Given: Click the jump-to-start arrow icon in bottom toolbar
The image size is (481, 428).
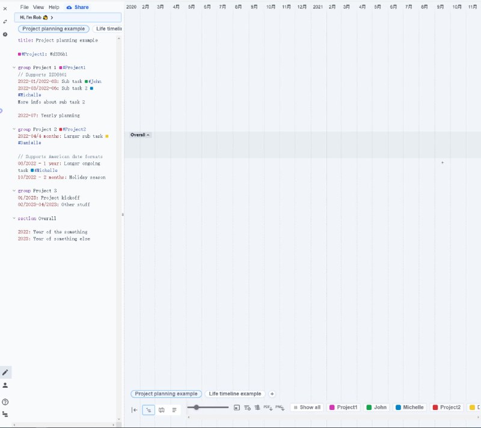Looking at the screenshot, I should click(x=135, y=409).
